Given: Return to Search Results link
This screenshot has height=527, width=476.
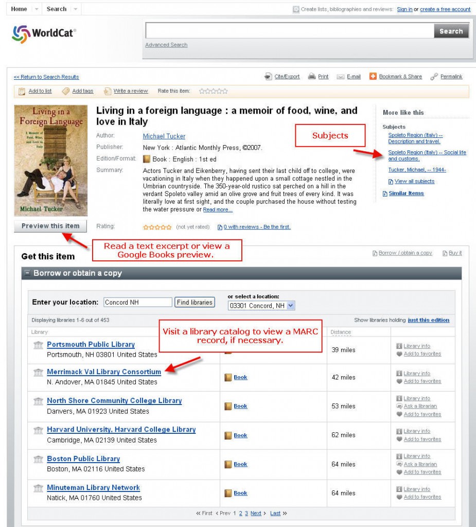Looking at the screenshot, I should (x=46, y=77).
